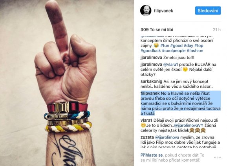This screenshot has height=166, width=227.
Task: View the 309 To se mi líbí likes
Action: [x=157, y=30]
